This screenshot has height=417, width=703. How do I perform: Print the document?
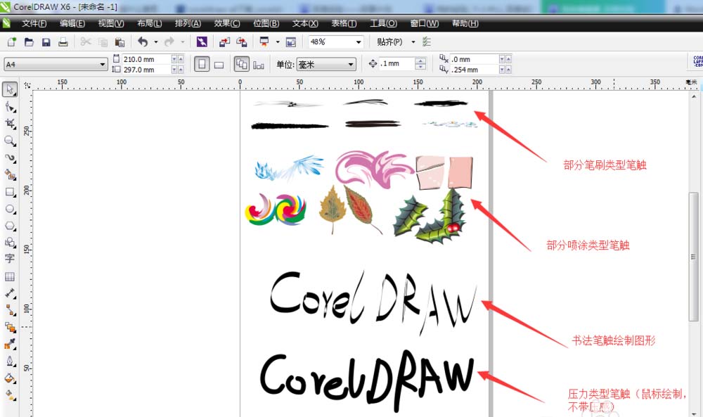(63, 42)
